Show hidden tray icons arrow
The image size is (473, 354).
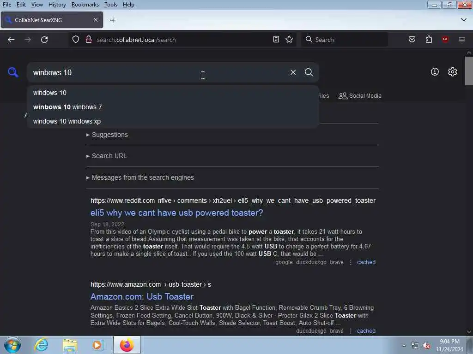point(404,345)
